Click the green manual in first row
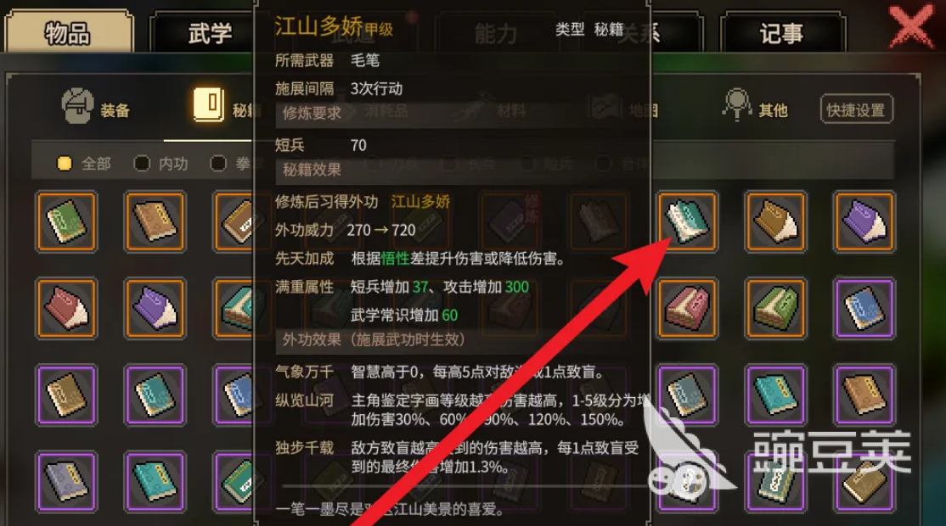The image size is (946, 526). 66,221
